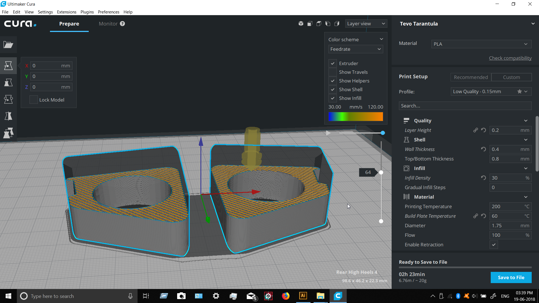Expand the Tevo Tarantula printer selector
The height and width of the screenshot is (303, 539).
(533, 24)
